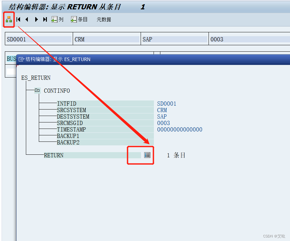Click the CRM input field at top
This screenshot has height=241, width=290.
pyautogui.click(x=107, y=39)
